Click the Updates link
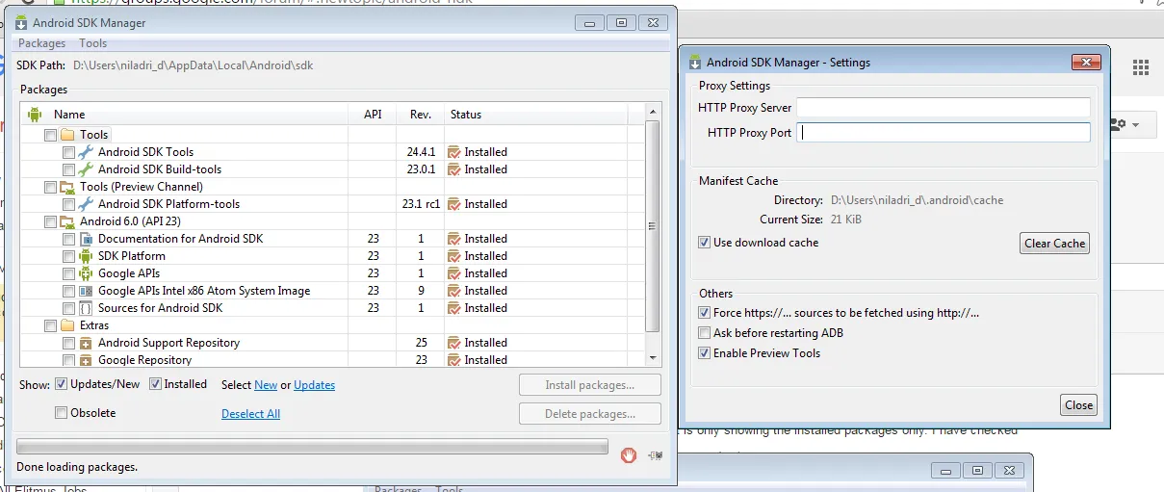 tap(315, 385)
